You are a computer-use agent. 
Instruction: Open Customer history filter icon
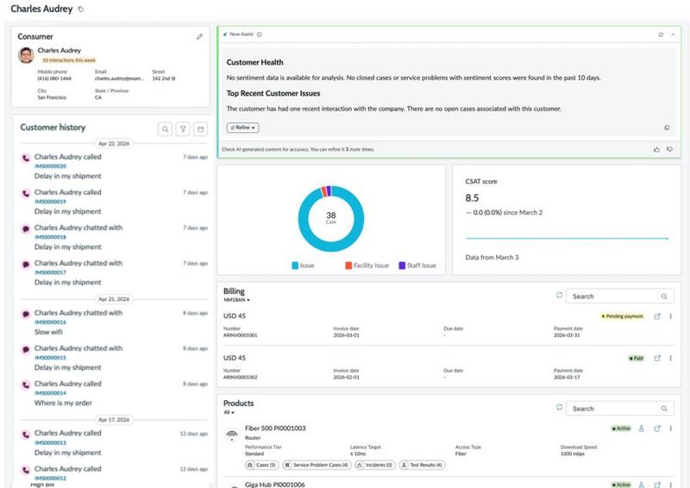click(x=183, y=129)
